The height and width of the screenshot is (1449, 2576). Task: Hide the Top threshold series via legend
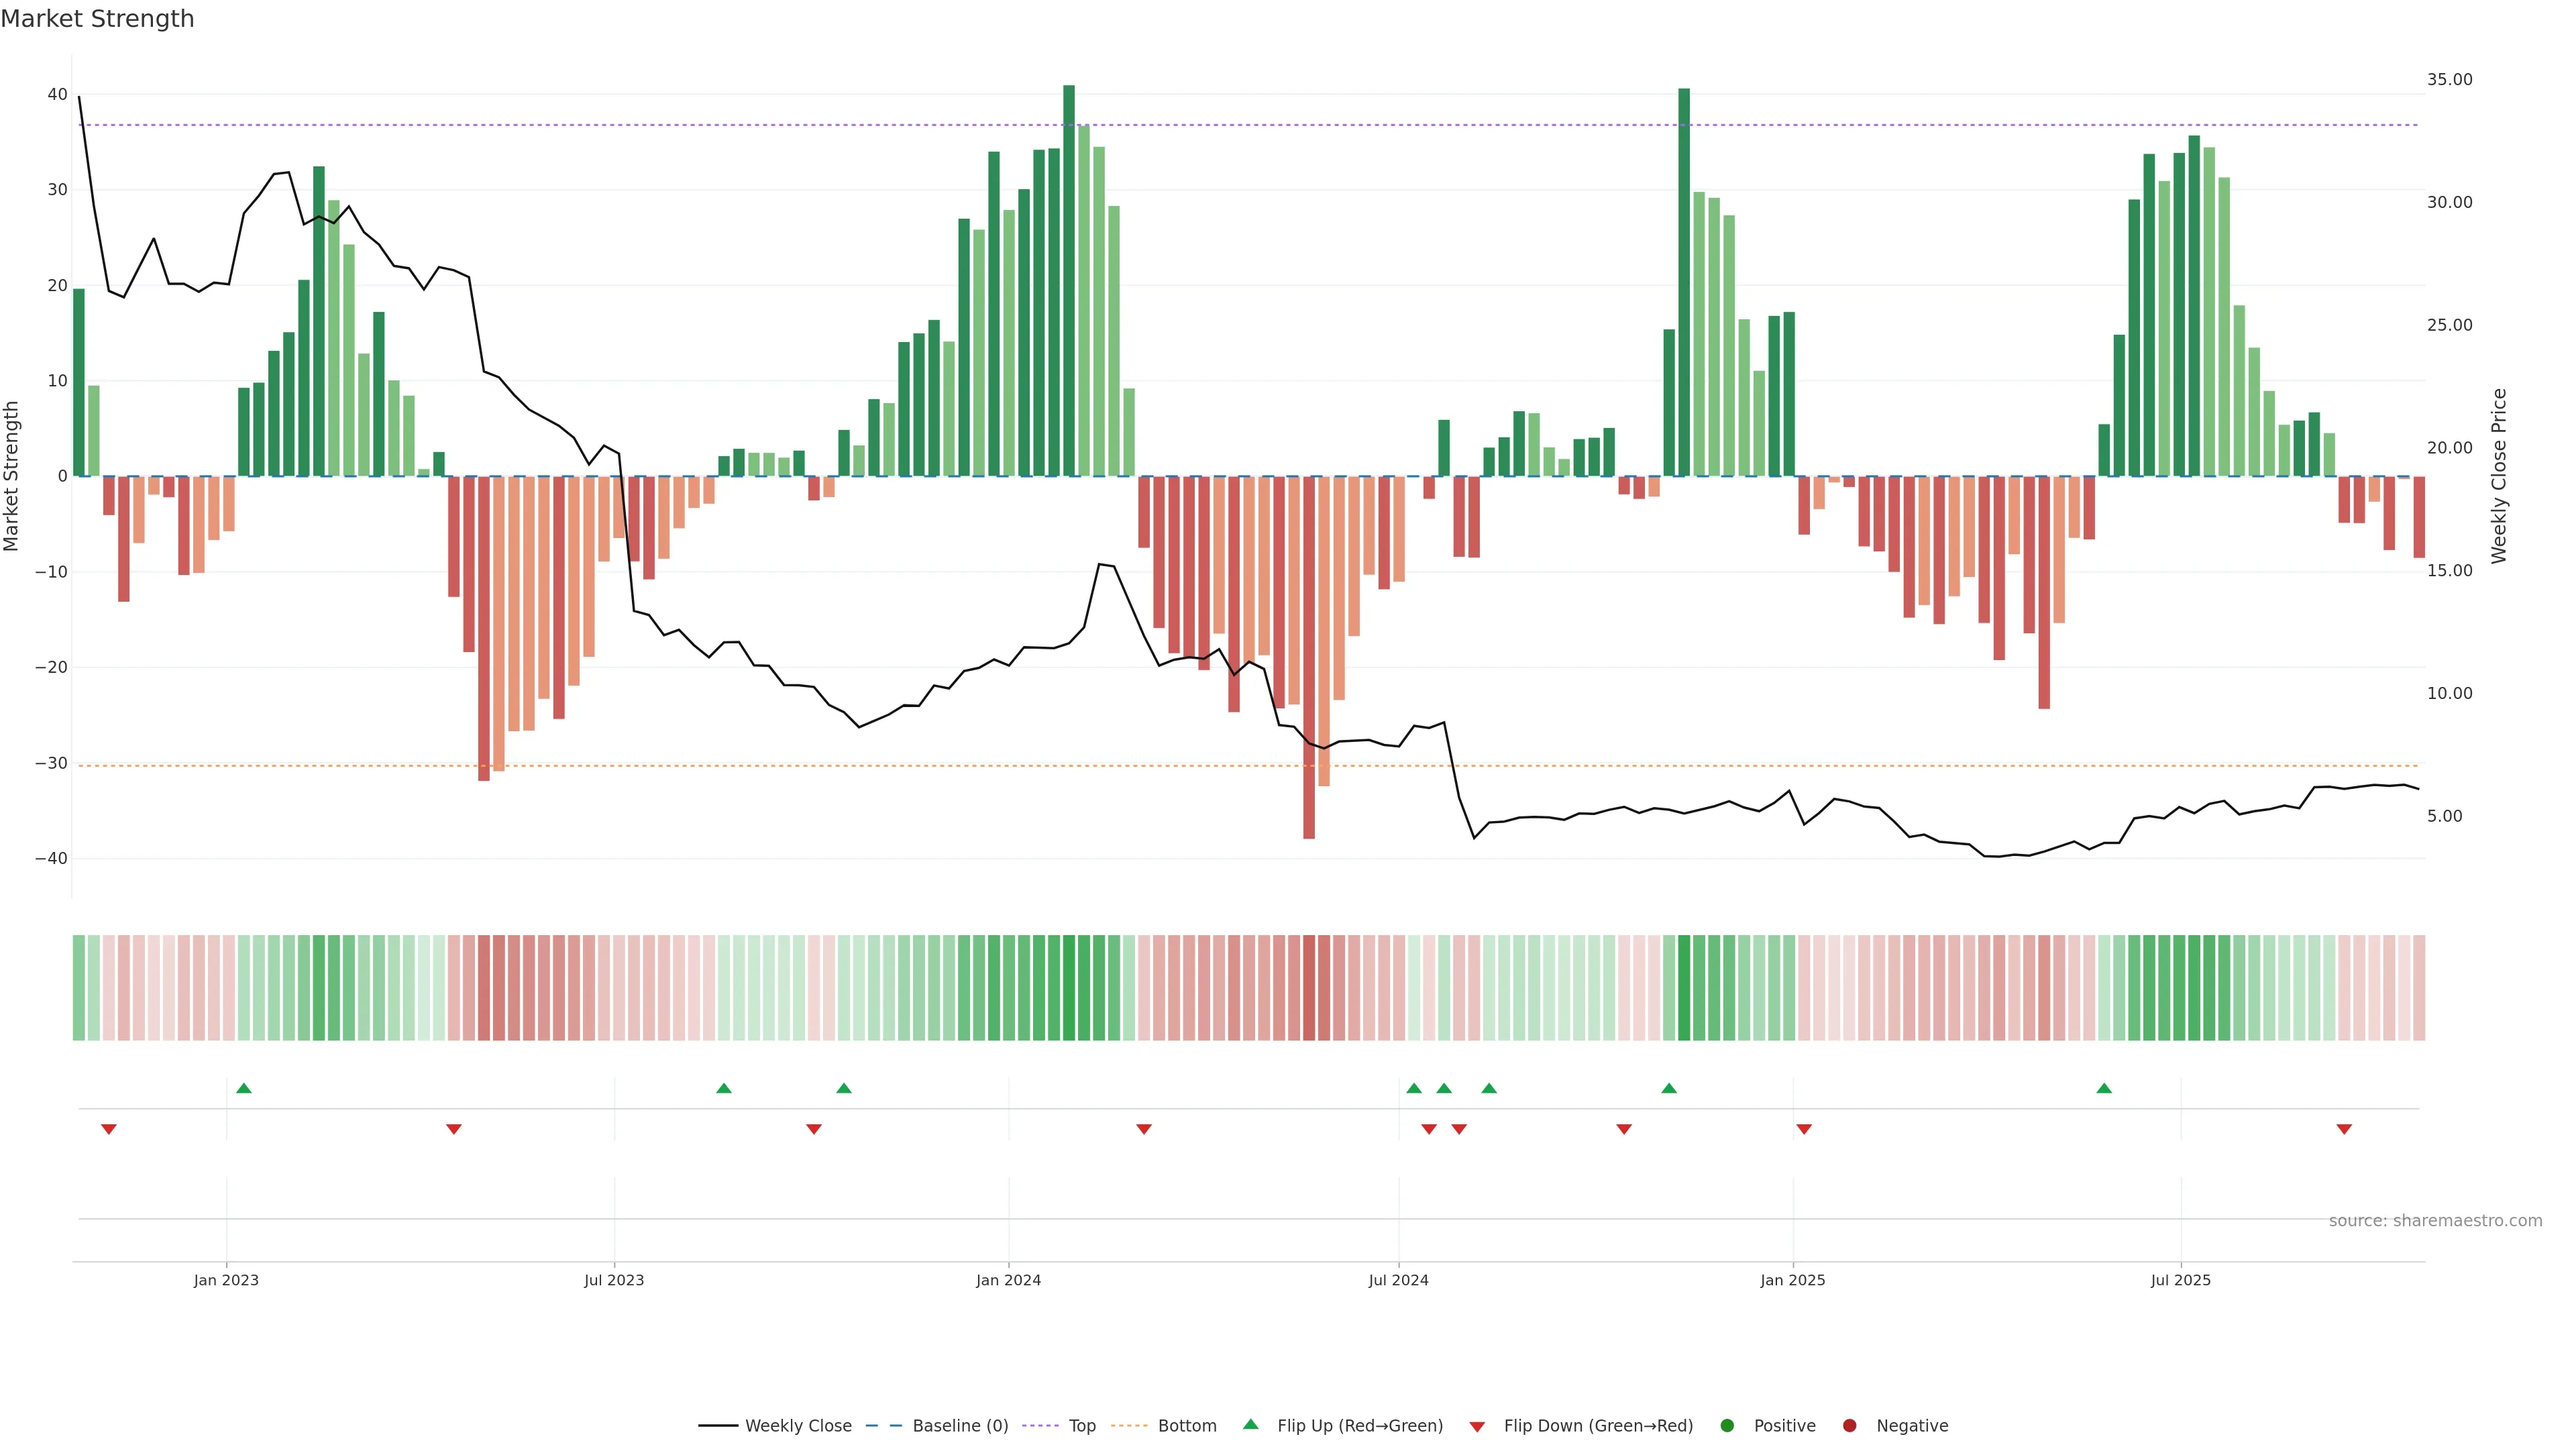[1081, 1426]
